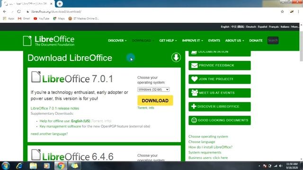Click More... languages link
The width and height of the screenshot is (303, 170).
[x=294, y=27]
